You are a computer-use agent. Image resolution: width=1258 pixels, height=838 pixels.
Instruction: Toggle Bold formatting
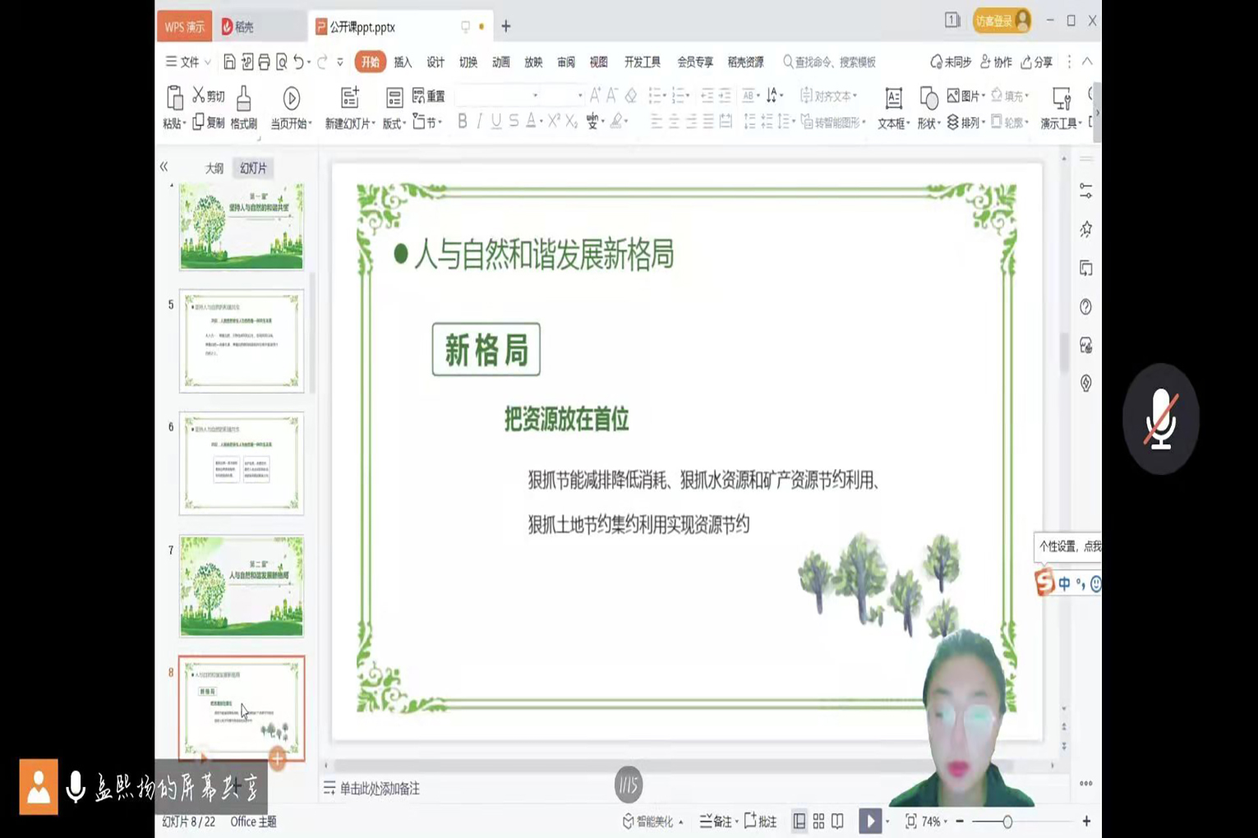point(463,122)
